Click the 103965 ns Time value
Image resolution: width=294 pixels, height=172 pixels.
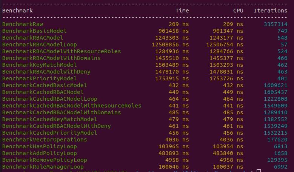point(174,146)
